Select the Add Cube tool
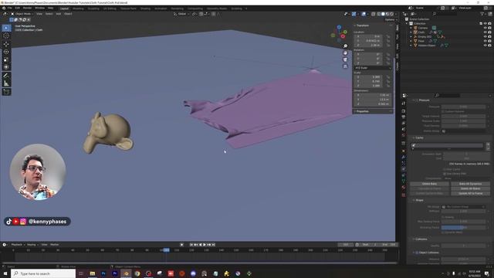 [6, 92]
